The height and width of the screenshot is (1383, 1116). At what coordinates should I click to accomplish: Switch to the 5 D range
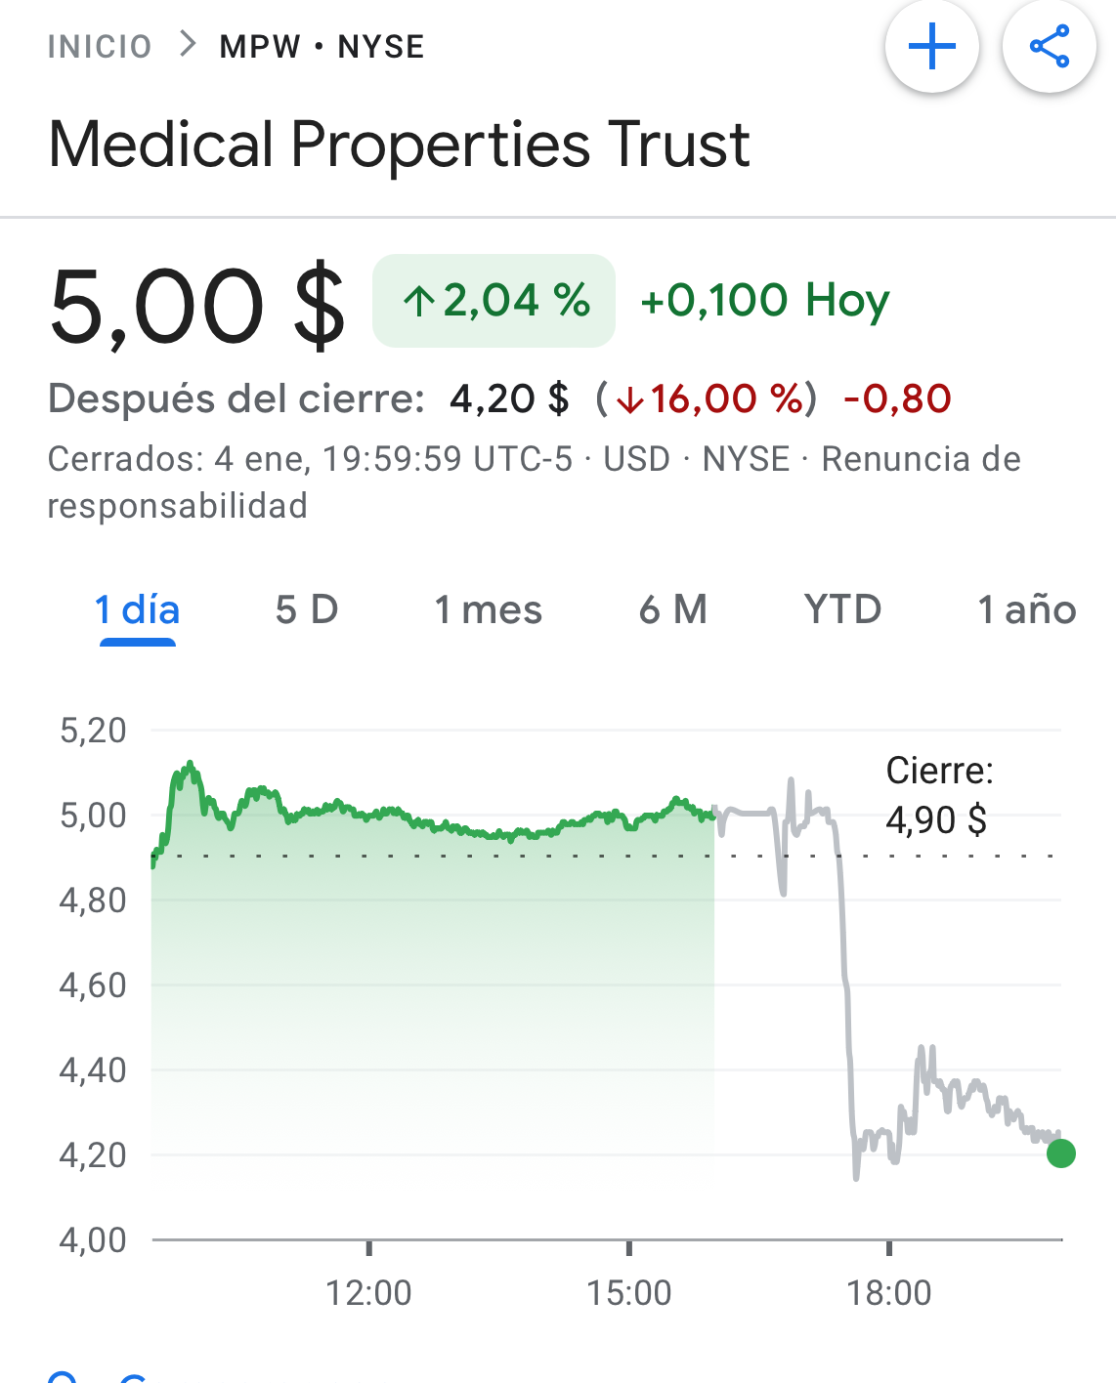coord(307,610)
